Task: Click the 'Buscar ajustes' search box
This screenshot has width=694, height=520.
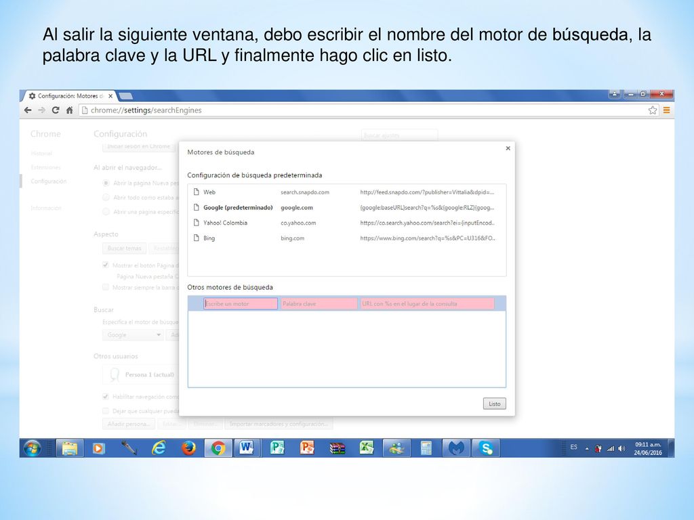Action: point(399,135)
